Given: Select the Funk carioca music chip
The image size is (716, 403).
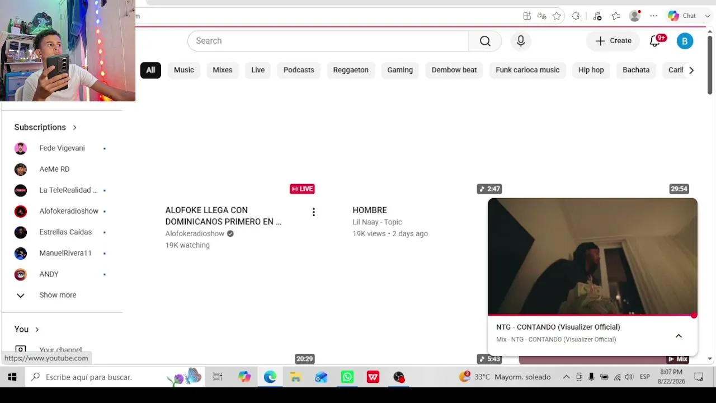Looking at the screenshot, I should [527, 70].
